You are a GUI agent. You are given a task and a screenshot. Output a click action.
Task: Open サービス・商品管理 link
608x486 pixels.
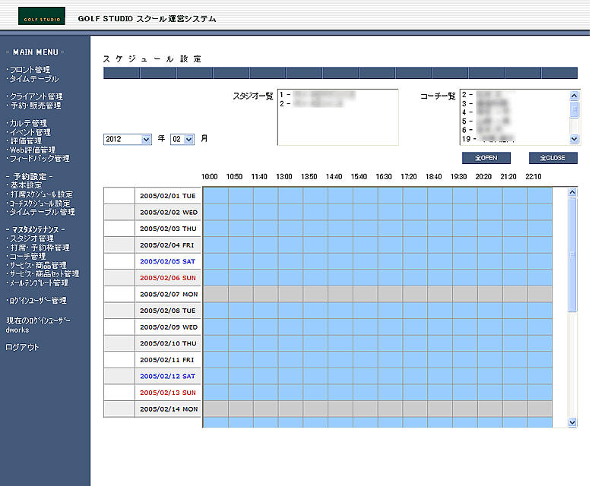point(38,266)
